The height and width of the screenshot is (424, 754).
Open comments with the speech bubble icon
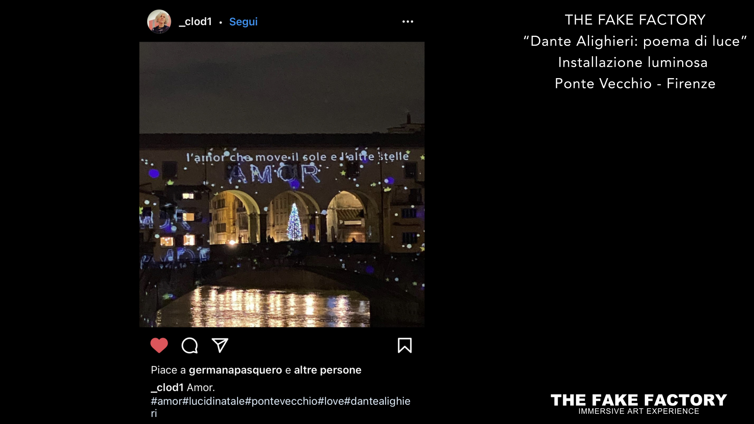tap(190, 345)
